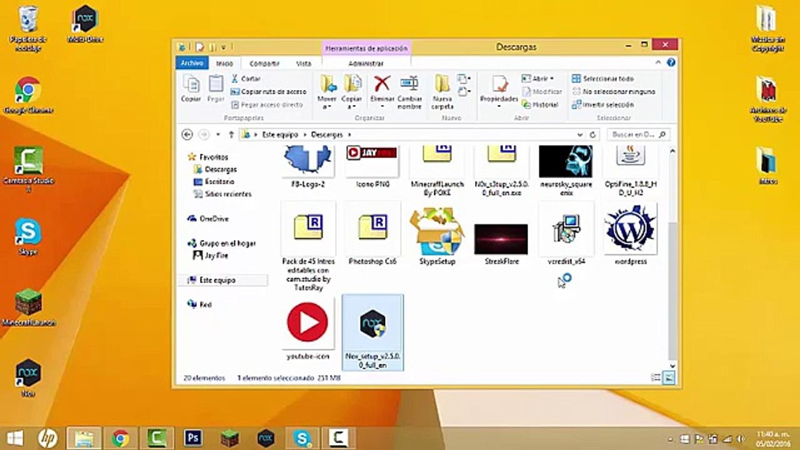This screenshot has height=450, width=800.
Task: Click Invertir selección
Action: pos(602,104)
